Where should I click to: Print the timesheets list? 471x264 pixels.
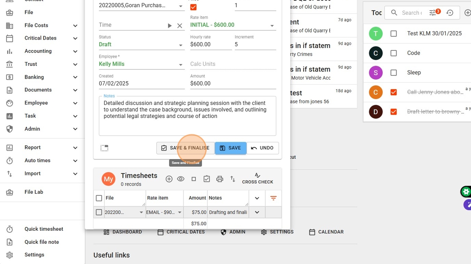coord(220,179)
